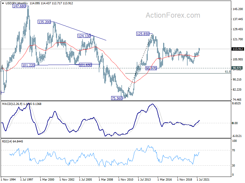Click the 147.680 peak price label
The image size is (245, 183).
point(19,6)
